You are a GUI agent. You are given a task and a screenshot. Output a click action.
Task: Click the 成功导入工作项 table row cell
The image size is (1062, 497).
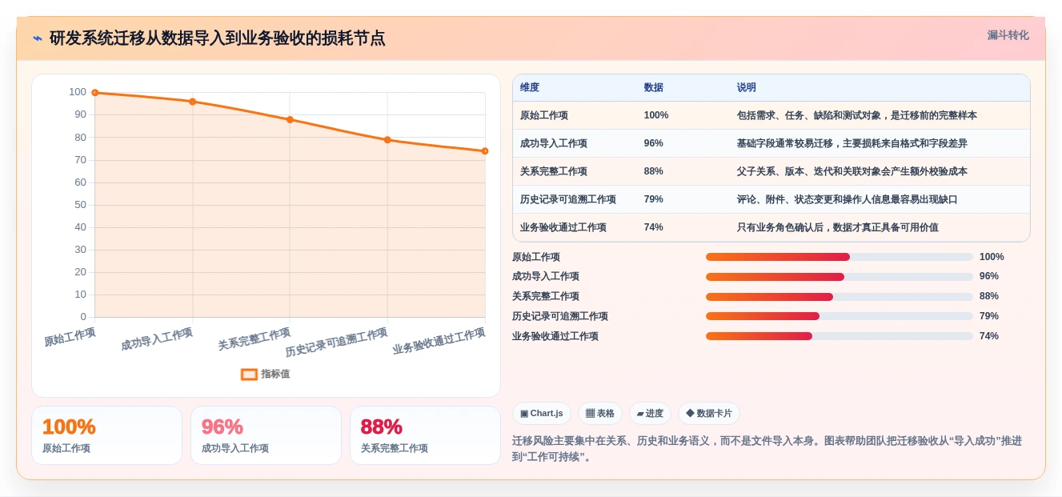[554, 143]
